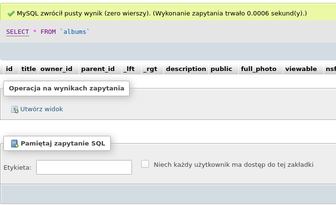Viewport: 336px width, 205px height.
Task: Click the FROM keyword in query
Action: [48, 32]
